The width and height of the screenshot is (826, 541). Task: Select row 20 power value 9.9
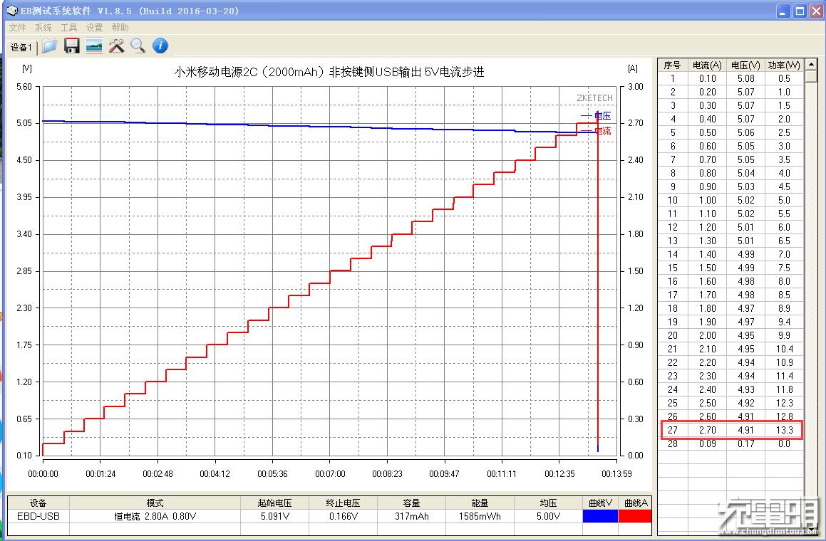(784, 335)
